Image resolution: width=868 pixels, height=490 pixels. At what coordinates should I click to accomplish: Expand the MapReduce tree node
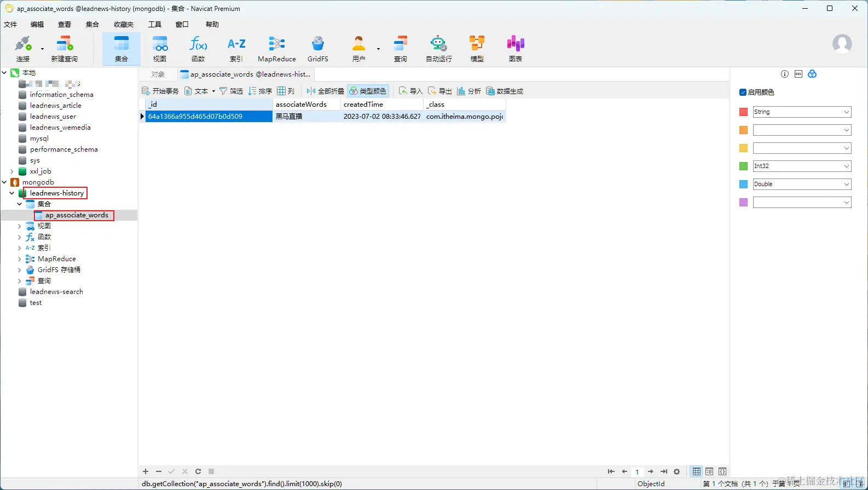[20, 259]
